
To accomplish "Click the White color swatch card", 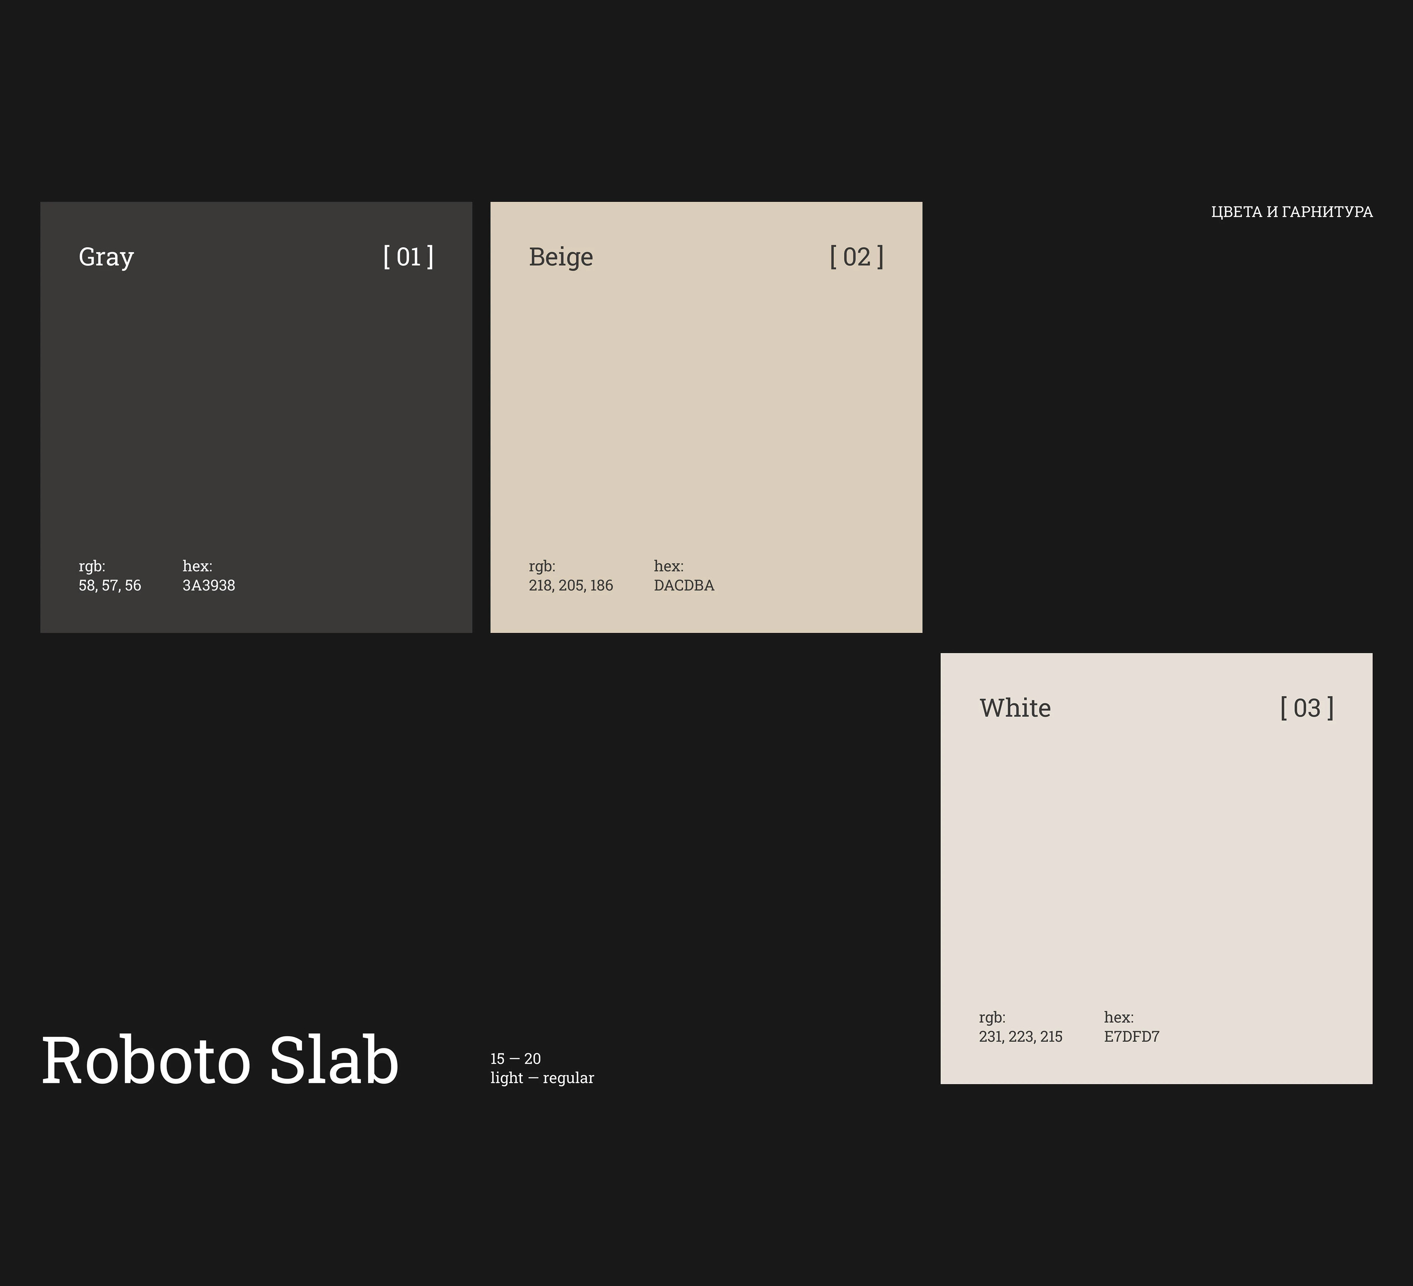I will pyautogui.click(x=1156, y=868).
